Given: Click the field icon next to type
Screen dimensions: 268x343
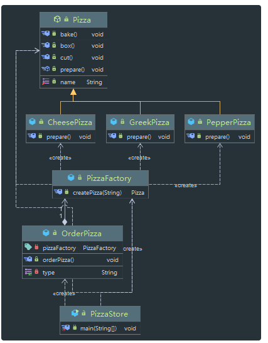Looking at the screenshot, I should point(28,272).
